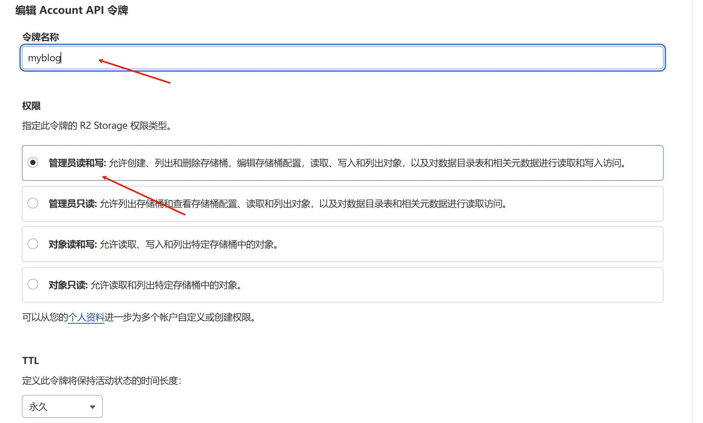Click the 权限 section heading
The height and width of the screenshot is (423, 703).
tap(31, 106)
